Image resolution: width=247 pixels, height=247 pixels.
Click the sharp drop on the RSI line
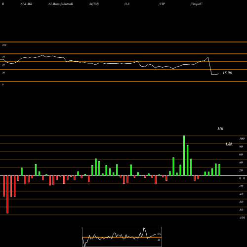(210, 66)
